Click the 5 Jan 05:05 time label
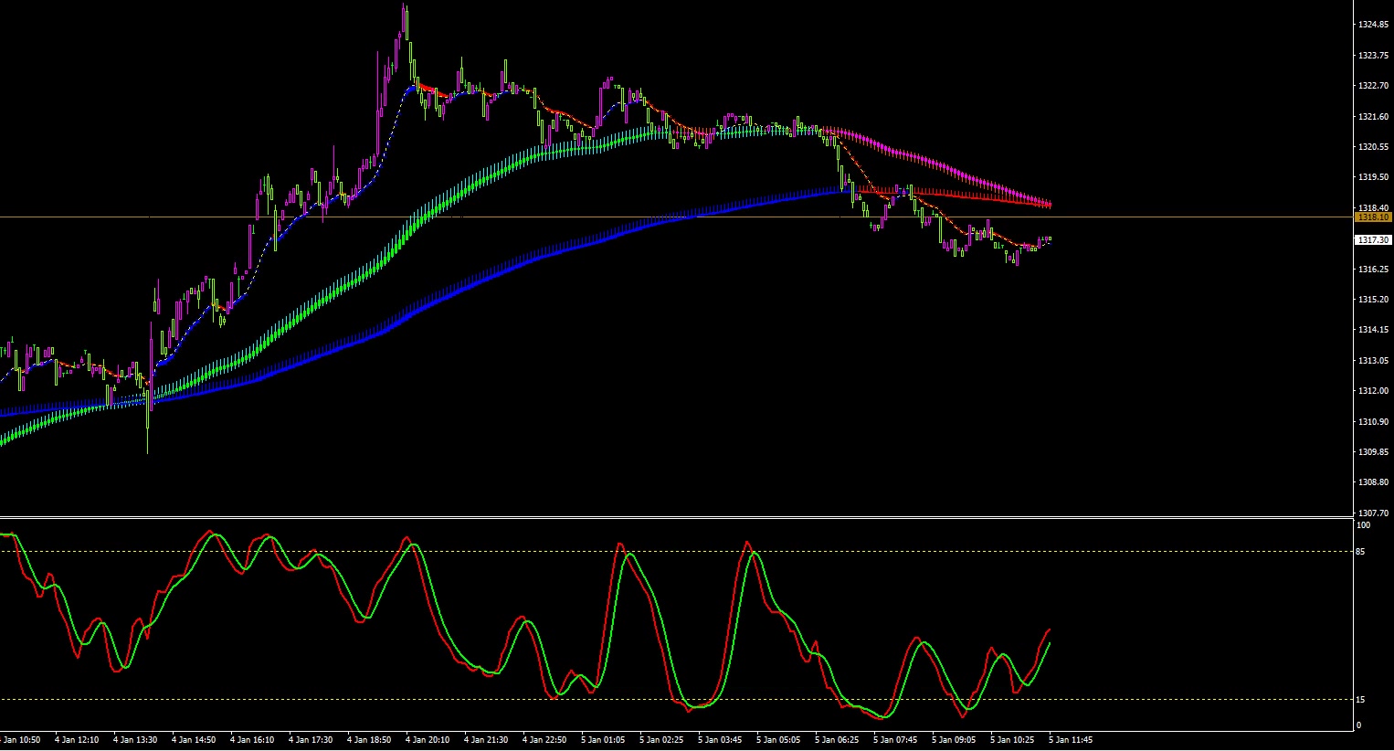 point(778,740)
